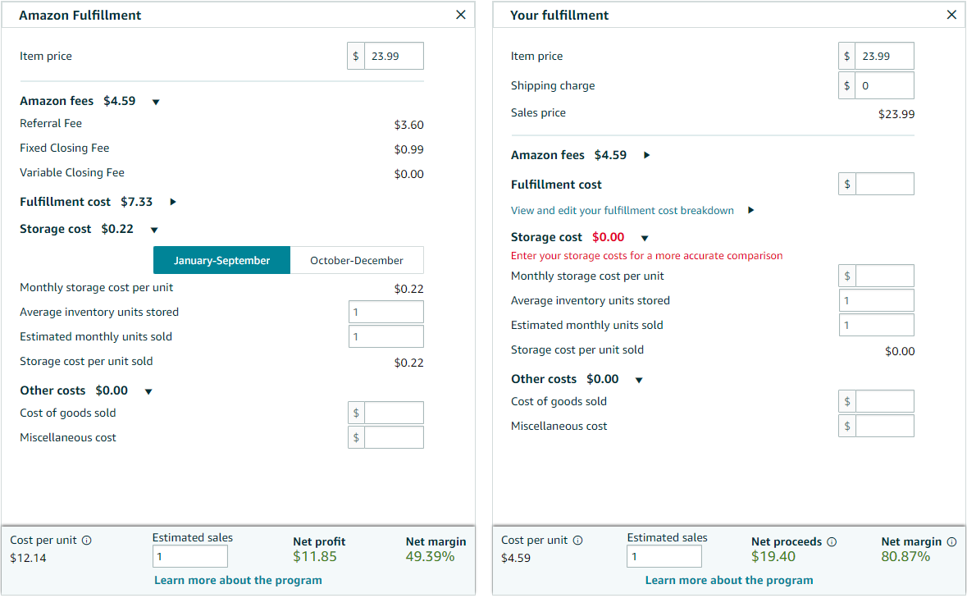Click the Cost per unit info icon in Amazon Fulfillment
This screenshot has width=967, height=598.
click(88, 540)
